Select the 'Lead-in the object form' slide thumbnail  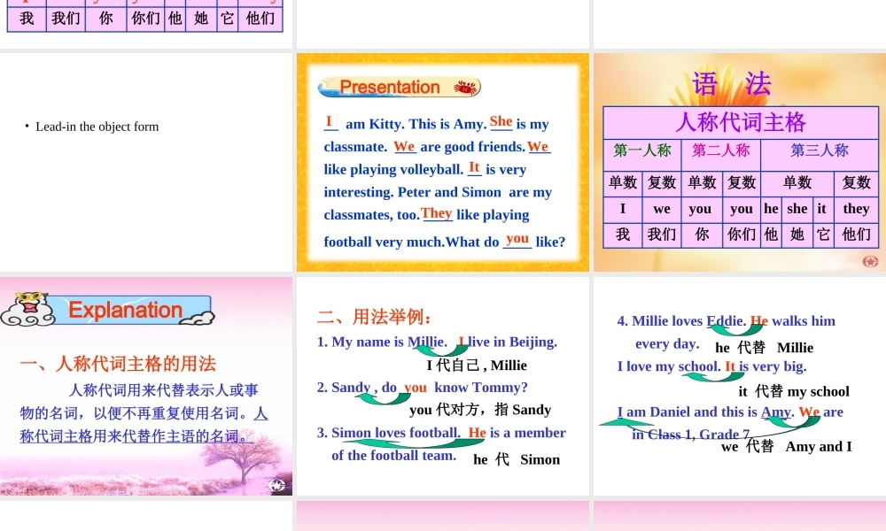(146, 163)
